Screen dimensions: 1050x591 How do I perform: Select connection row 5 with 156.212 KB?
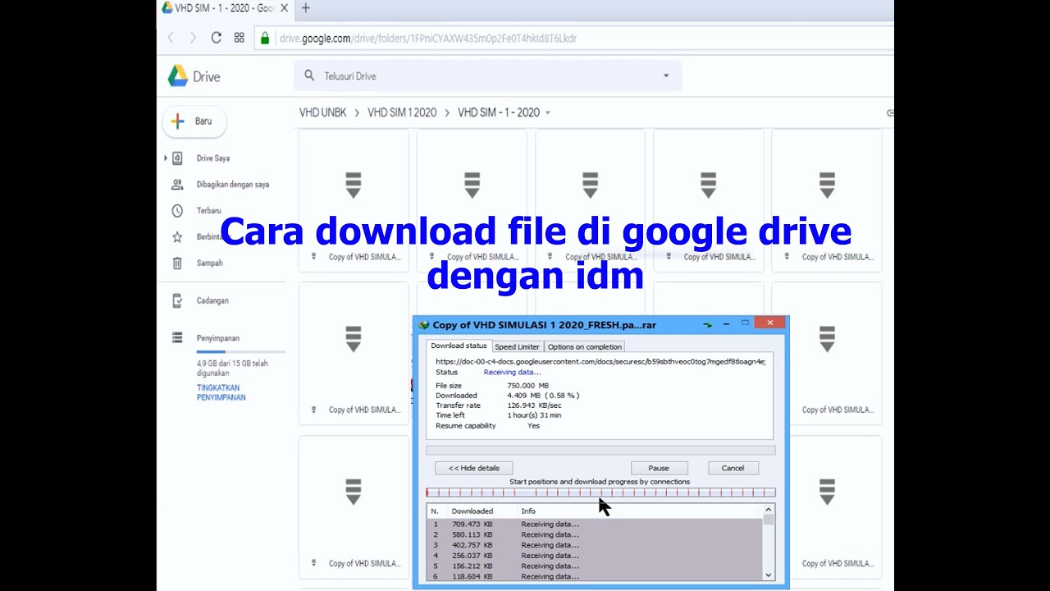[x=595, y=566]
